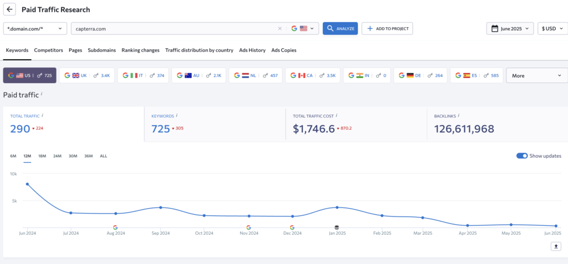Click info icon beside Total Traffic Cost
This screenshot has height=264, width=568.
pyautogui.click(x=337, y=116)
